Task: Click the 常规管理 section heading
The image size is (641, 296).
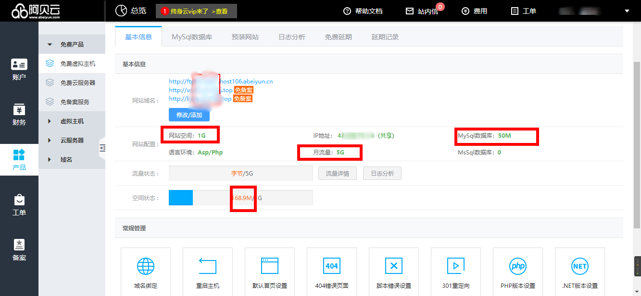Action: click(x=134, y=228)
